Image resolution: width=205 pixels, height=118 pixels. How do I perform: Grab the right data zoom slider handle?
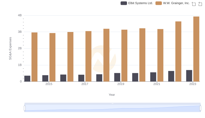pyautogui.click(x=200, y=108)
